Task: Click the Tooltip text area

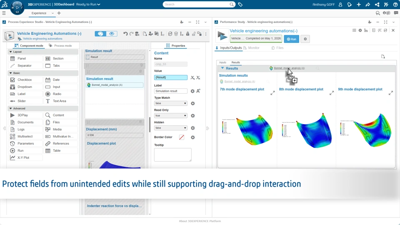Action: click(x=172, y=155)
